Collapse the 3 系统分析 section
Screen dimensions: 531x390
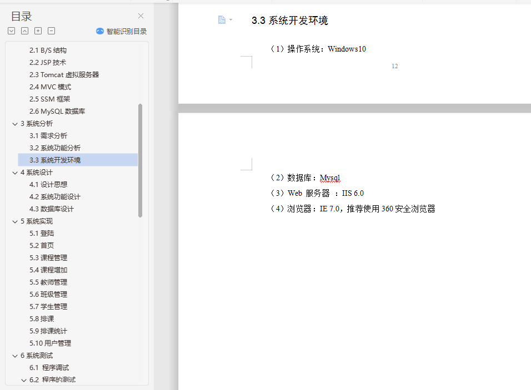[15, 124]
